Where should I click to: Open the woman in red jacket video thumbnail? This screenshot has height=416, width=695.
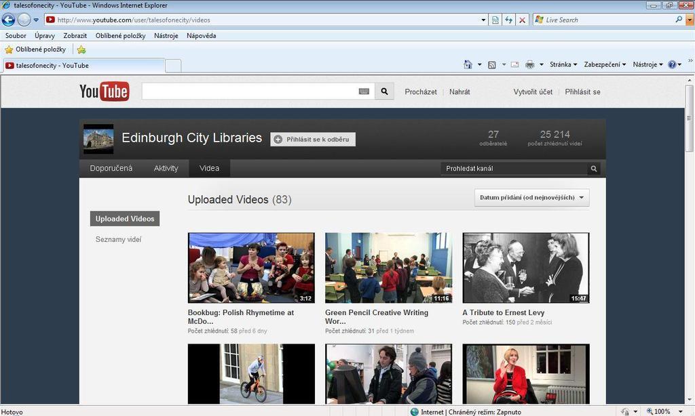(526, 374)
